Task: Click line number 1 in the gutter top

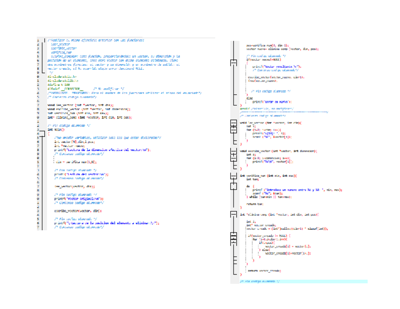Action: (x=38, y=41)
